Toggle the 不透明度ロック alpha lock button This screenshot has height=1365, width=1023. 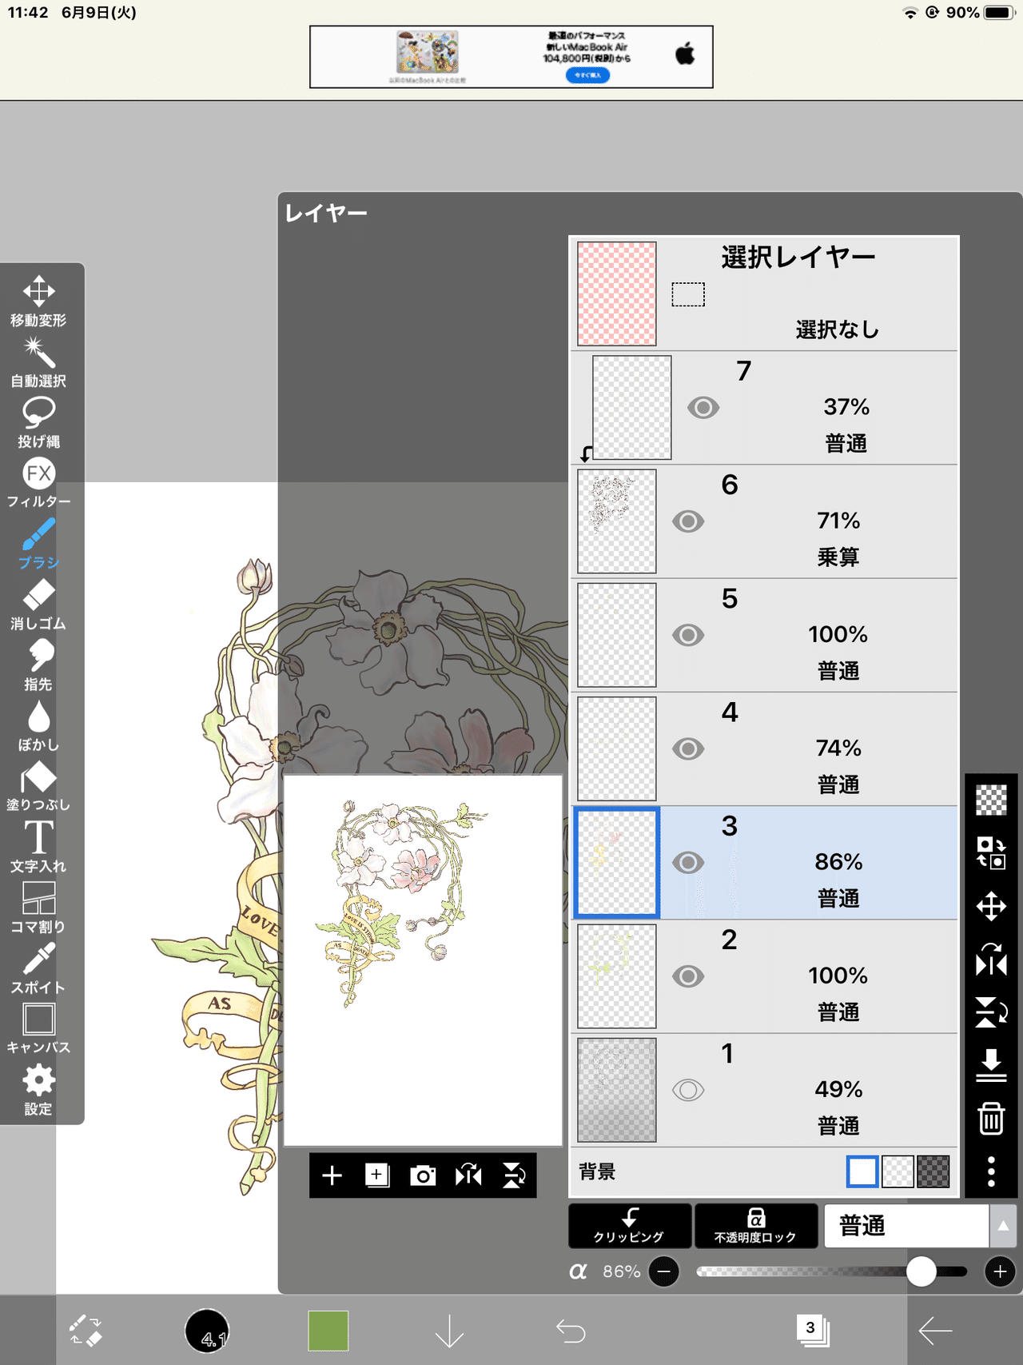756,1225
